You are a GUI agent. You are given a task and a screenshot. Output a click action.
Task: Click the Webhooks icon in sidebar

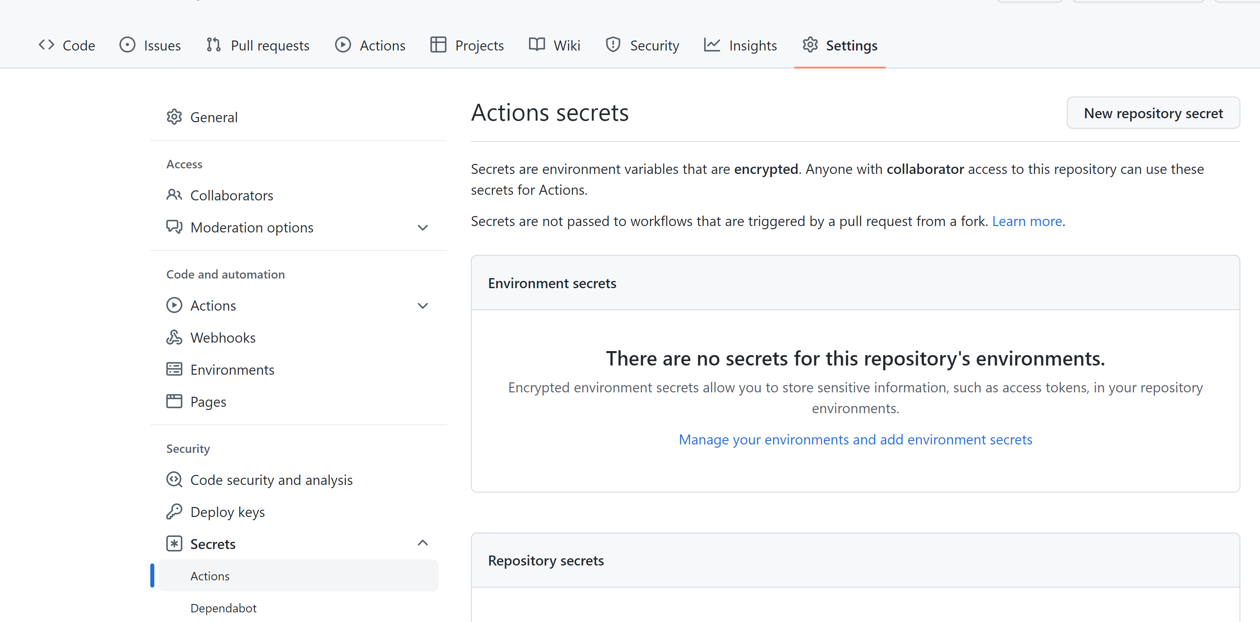174,337
